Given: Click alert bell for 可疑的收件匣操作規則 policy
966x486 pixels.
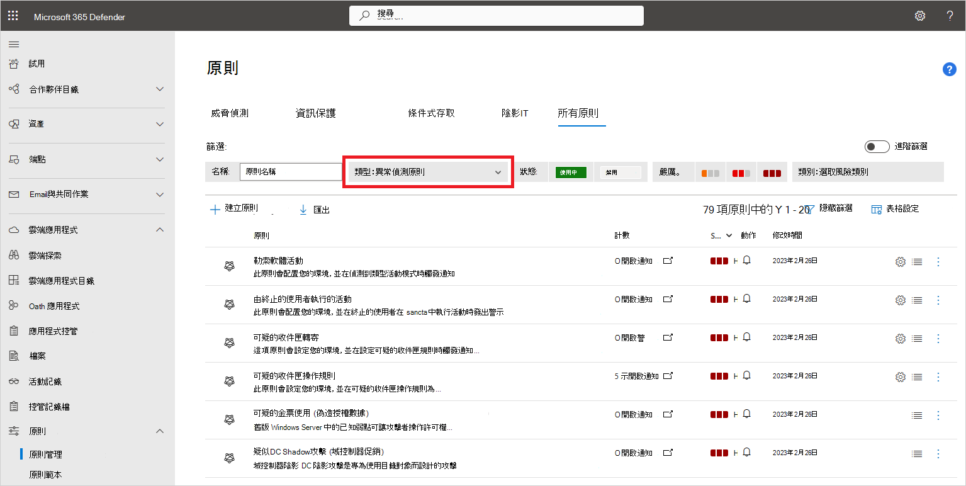Looking at the screenshot, I should point(747,375).
